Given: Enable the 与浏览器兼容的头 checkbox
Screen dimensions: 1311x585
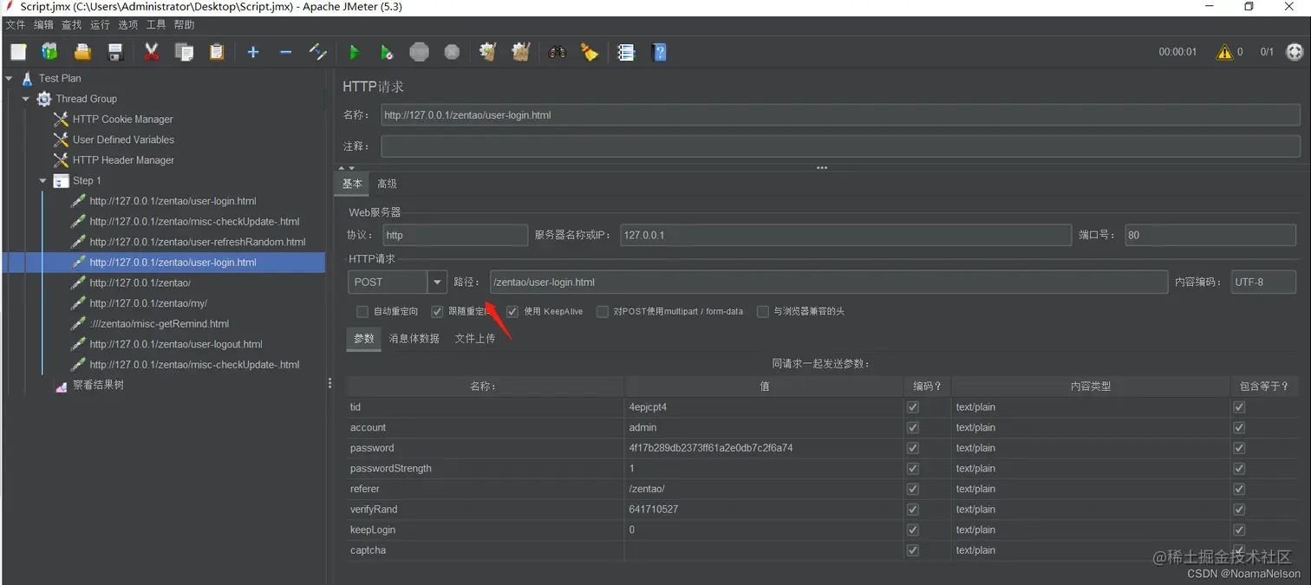Looking at the screenshot, I should (762, 311).
